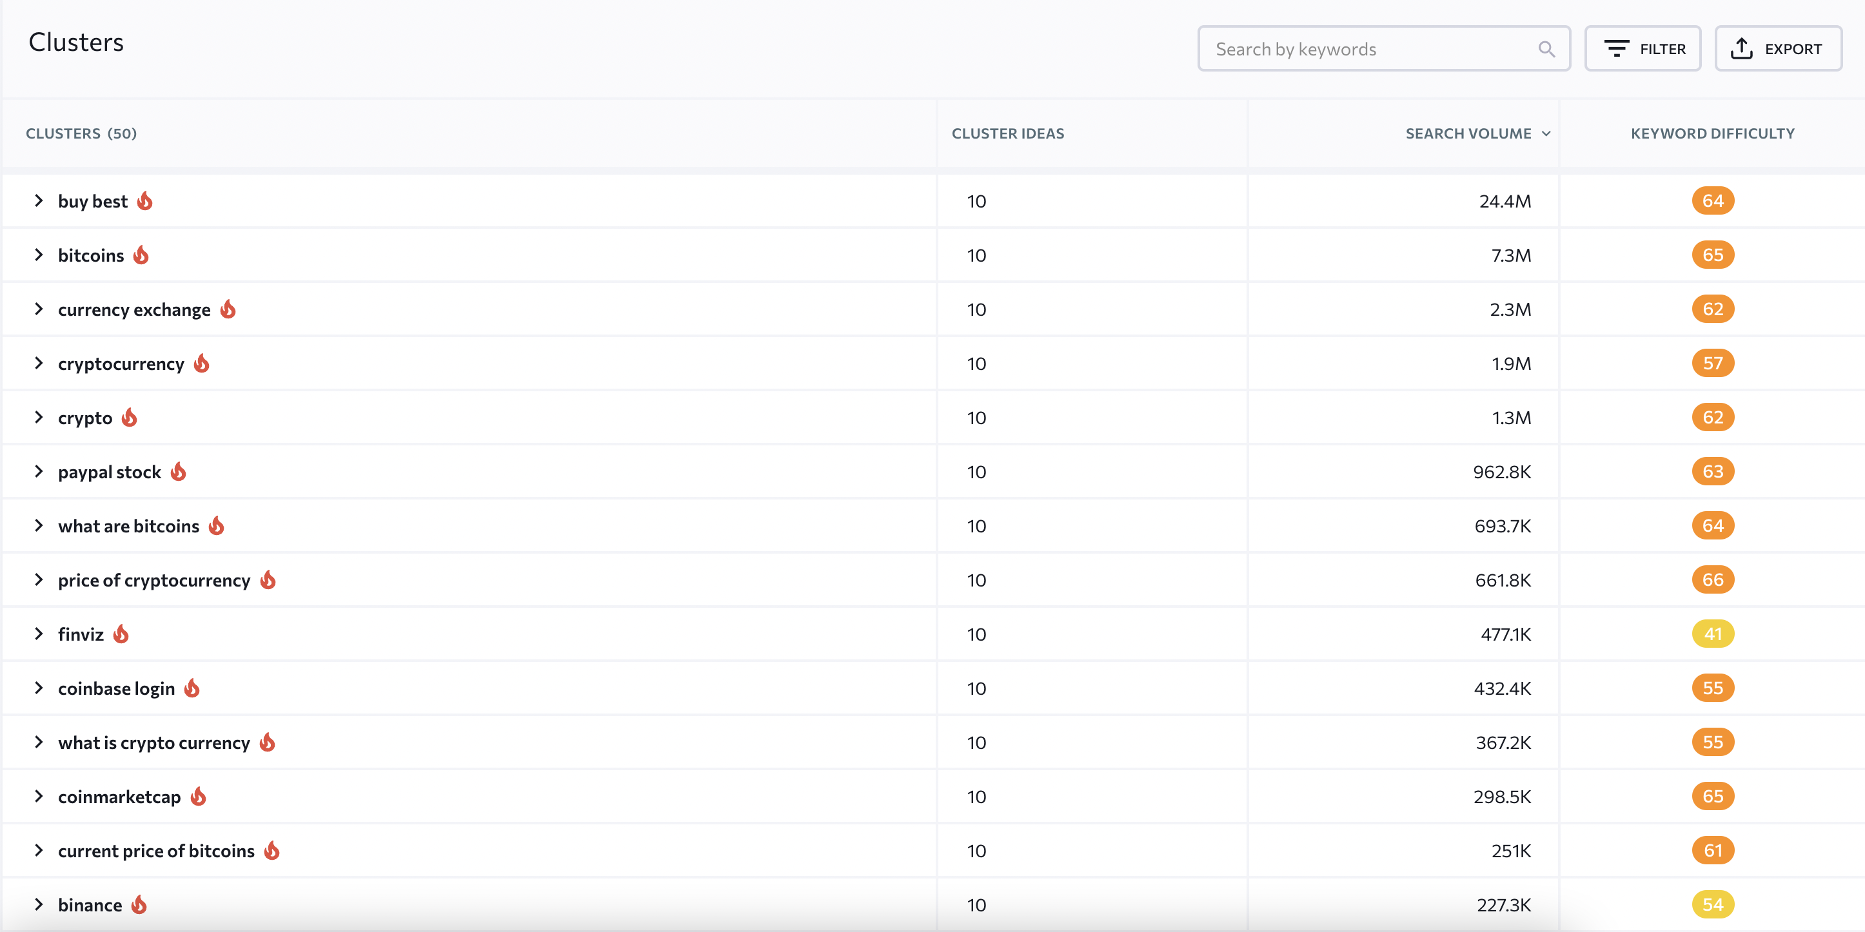Expand the price of cryptocurrency cluster
Viewport: 1865px width, 932px height.
[x=39, y=579]
